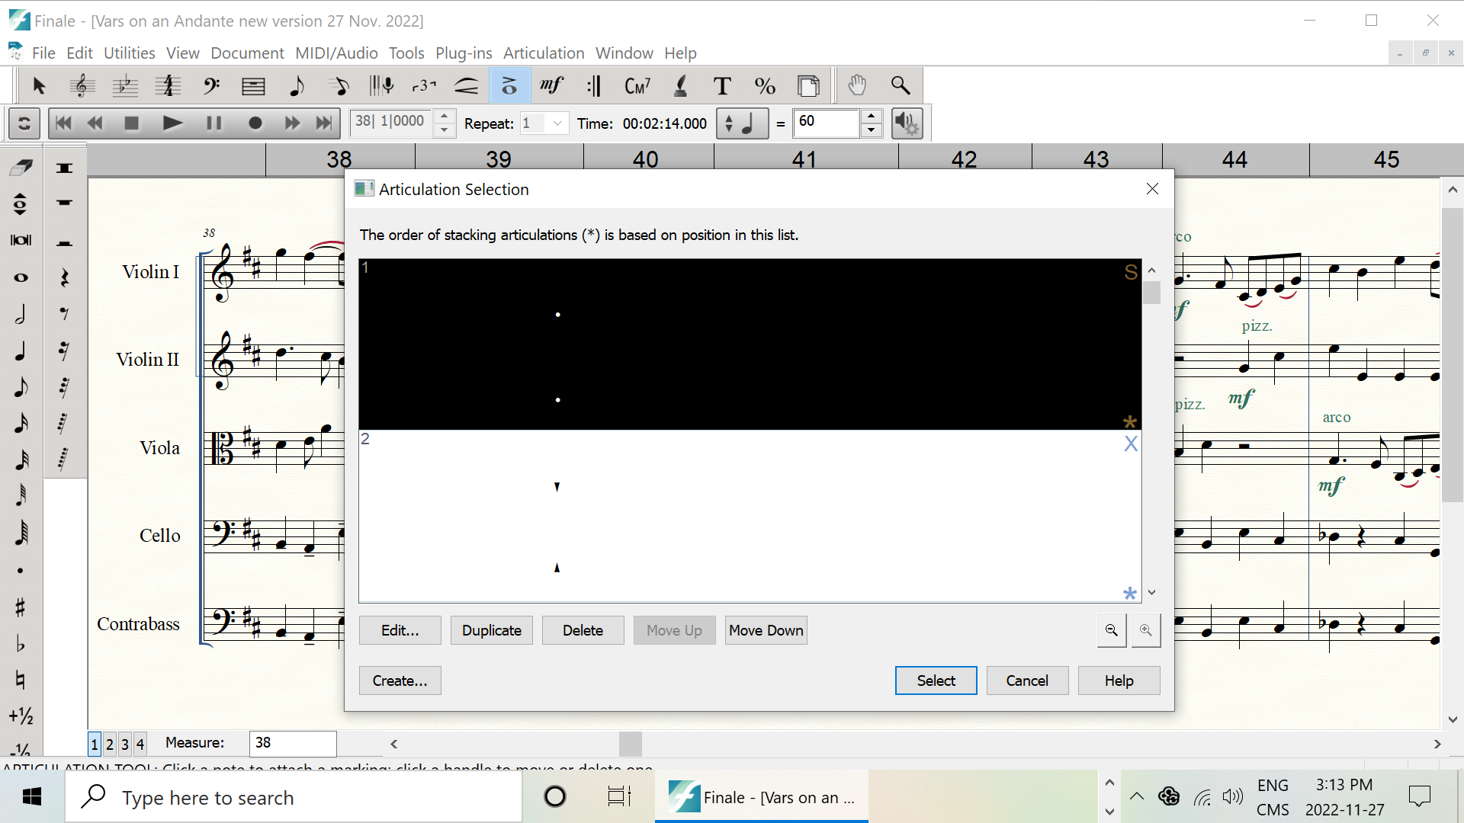Open the Playback Settings speaker icon

907,123
